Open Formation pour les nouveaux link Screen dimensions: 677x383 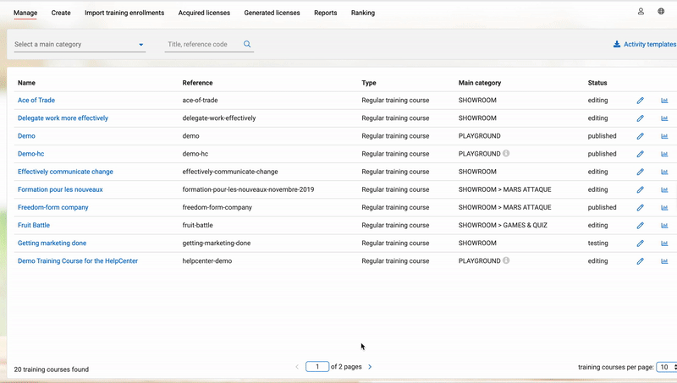point(60,189)
